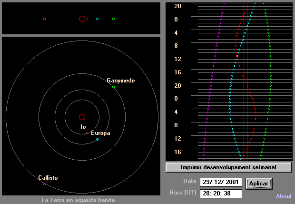Click the Io label
The width and height of the screenshot is (295, 204).
(83, 127)
